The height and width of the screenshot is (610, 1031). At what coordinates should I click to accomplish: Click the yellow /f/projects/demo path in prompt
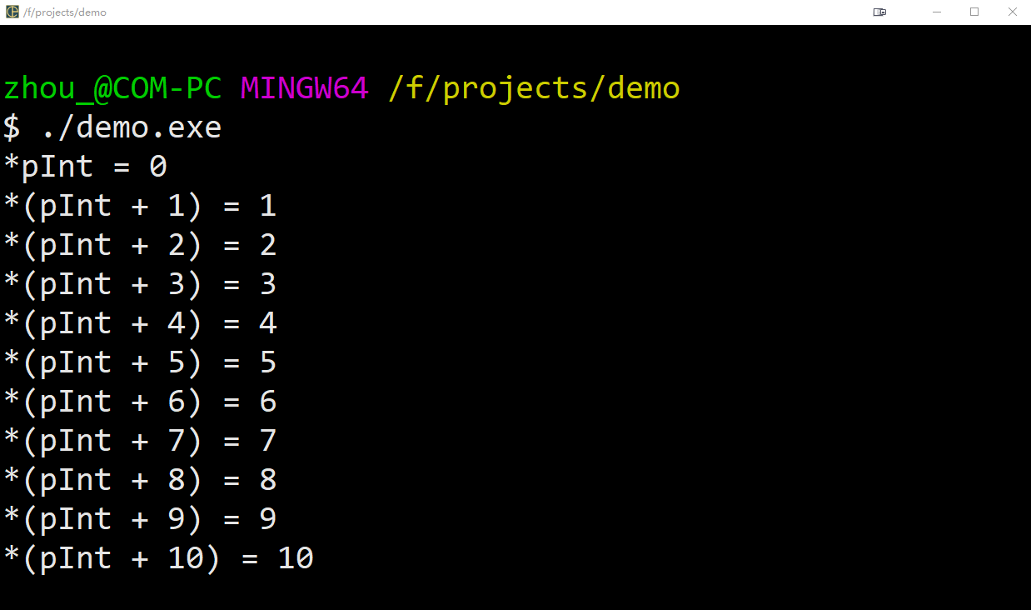point(534,88)
